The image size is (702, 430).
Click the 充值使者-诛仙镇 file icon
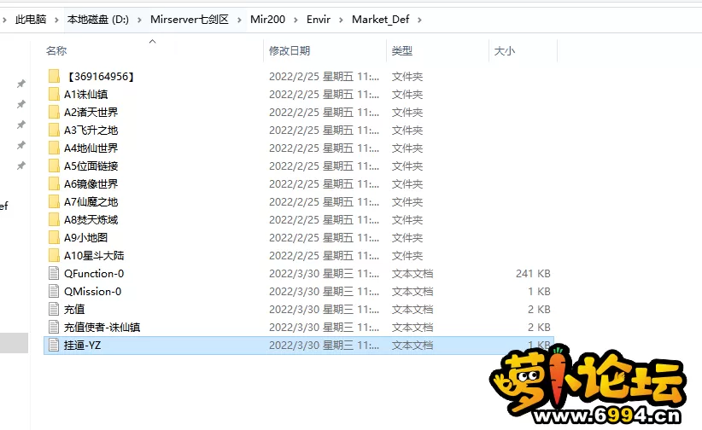[54, 327]
